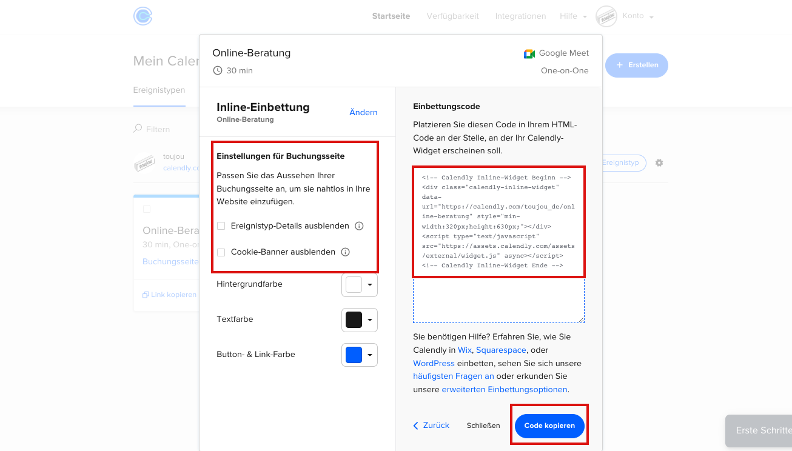Screen dimensions: 792x451
Task: Click the back chevron beside Zurück
Action: coord(416,426)
